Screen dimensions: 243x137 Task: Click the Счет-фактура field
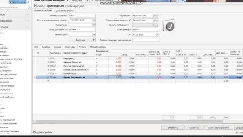[145, 30]
